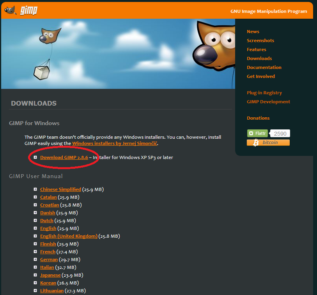
Task: Download Japanese user manual
Action: 50,275
